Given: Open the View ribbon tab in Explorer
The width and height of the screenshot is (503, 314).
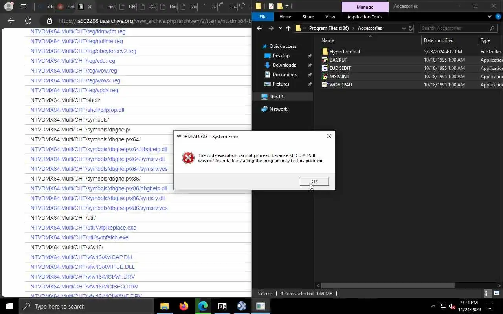Looking at the screenshot, I should [x=330, y=17].
